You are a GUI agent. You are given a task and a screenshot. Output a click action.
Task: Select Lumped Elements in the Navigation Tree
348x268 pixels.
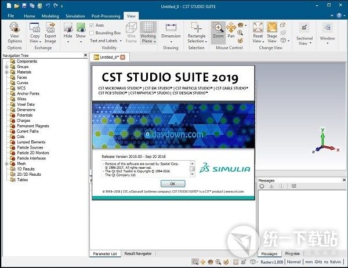tap(31, 142)
